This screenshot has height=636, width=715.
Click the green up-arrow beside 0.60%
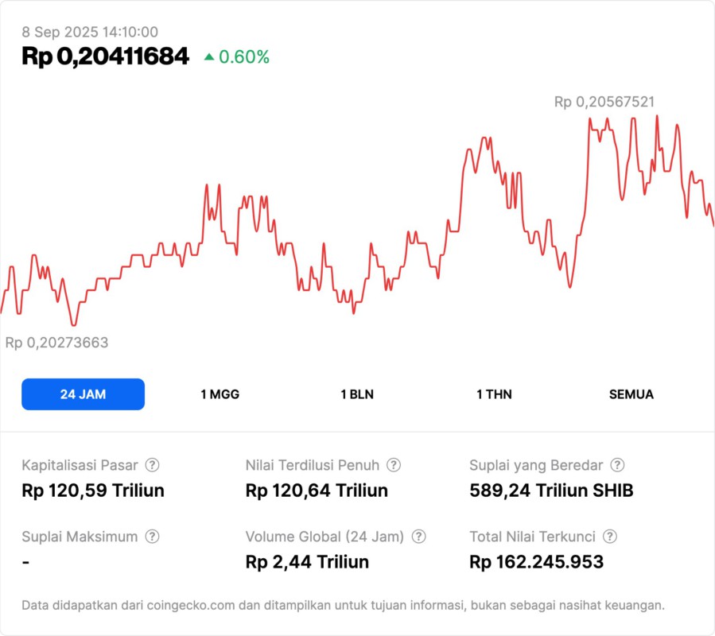point(209,57)
